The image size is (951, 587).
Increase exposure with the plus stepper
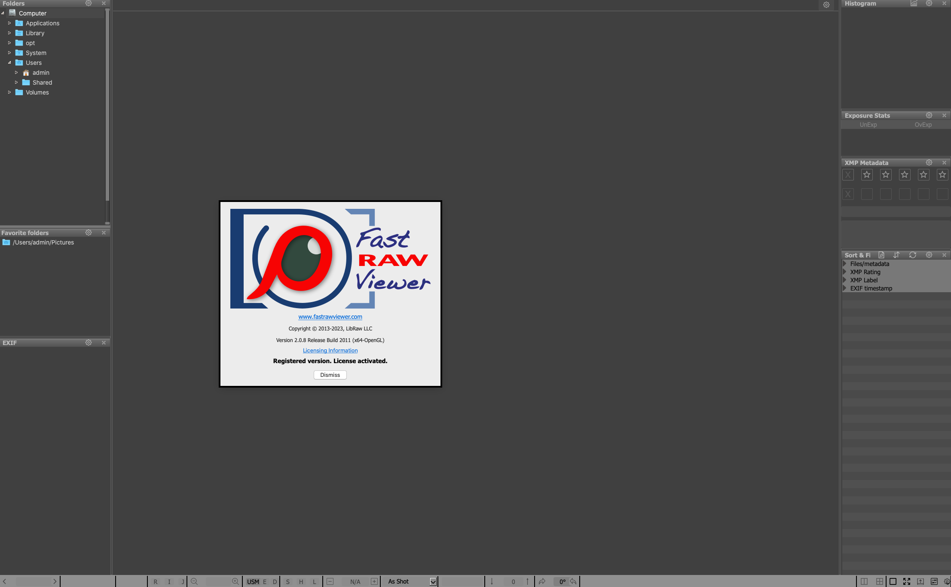374,581
